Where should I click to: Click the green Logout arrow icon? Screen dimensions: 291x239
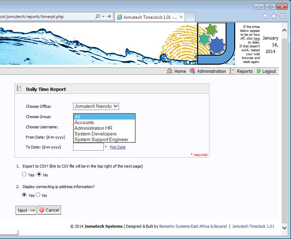(259, 71)
